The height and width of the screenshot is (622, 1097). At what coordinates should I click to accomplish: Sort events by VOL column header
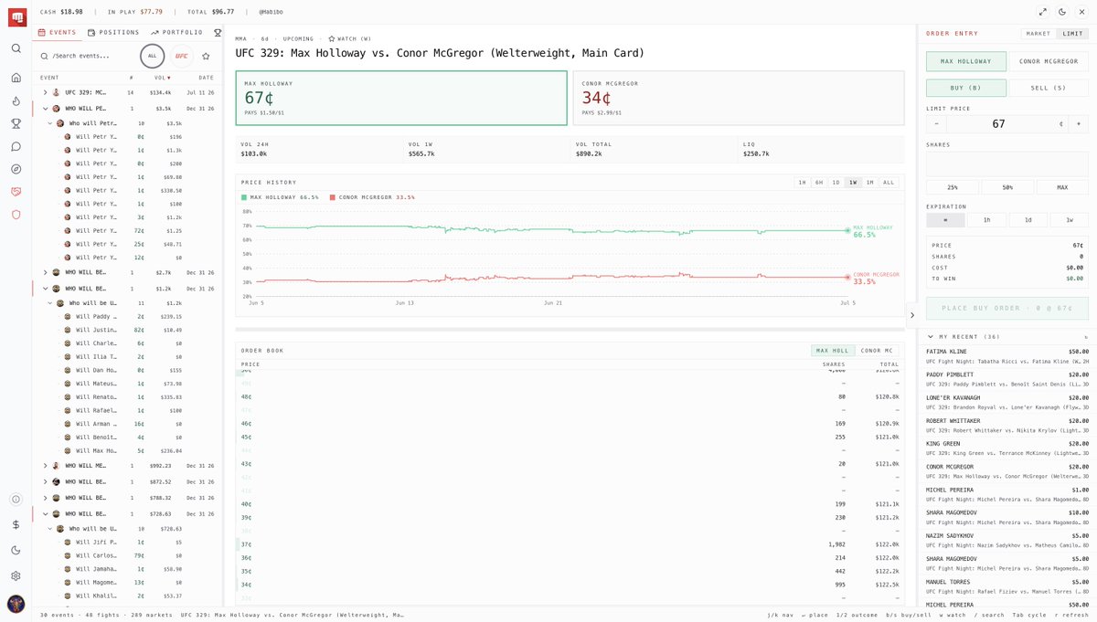pyautogui.click(x=162, y=78)
